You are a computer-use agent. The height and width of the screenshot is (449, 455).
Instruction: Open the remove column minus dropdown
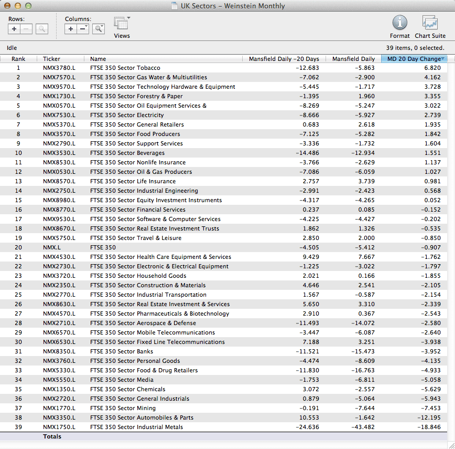83,29
